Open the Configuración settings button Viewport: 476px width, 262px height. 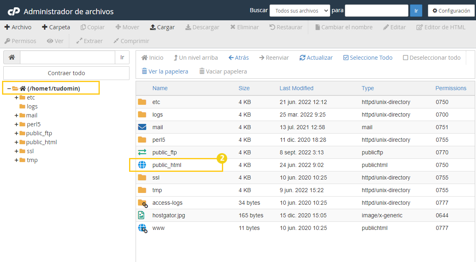pyautogui.click(x=451, y=11)
